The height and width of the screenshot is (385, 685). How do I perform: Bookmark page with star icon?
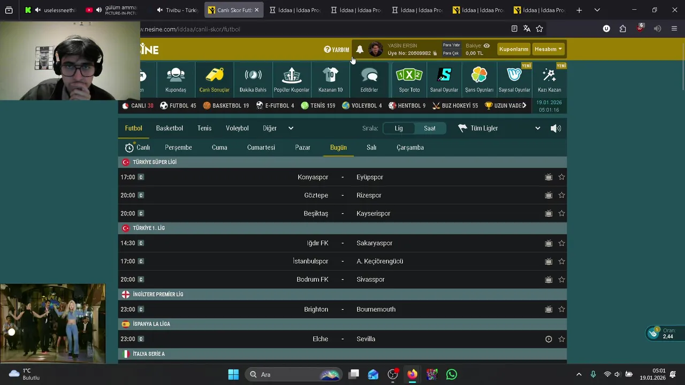(539, 29)
